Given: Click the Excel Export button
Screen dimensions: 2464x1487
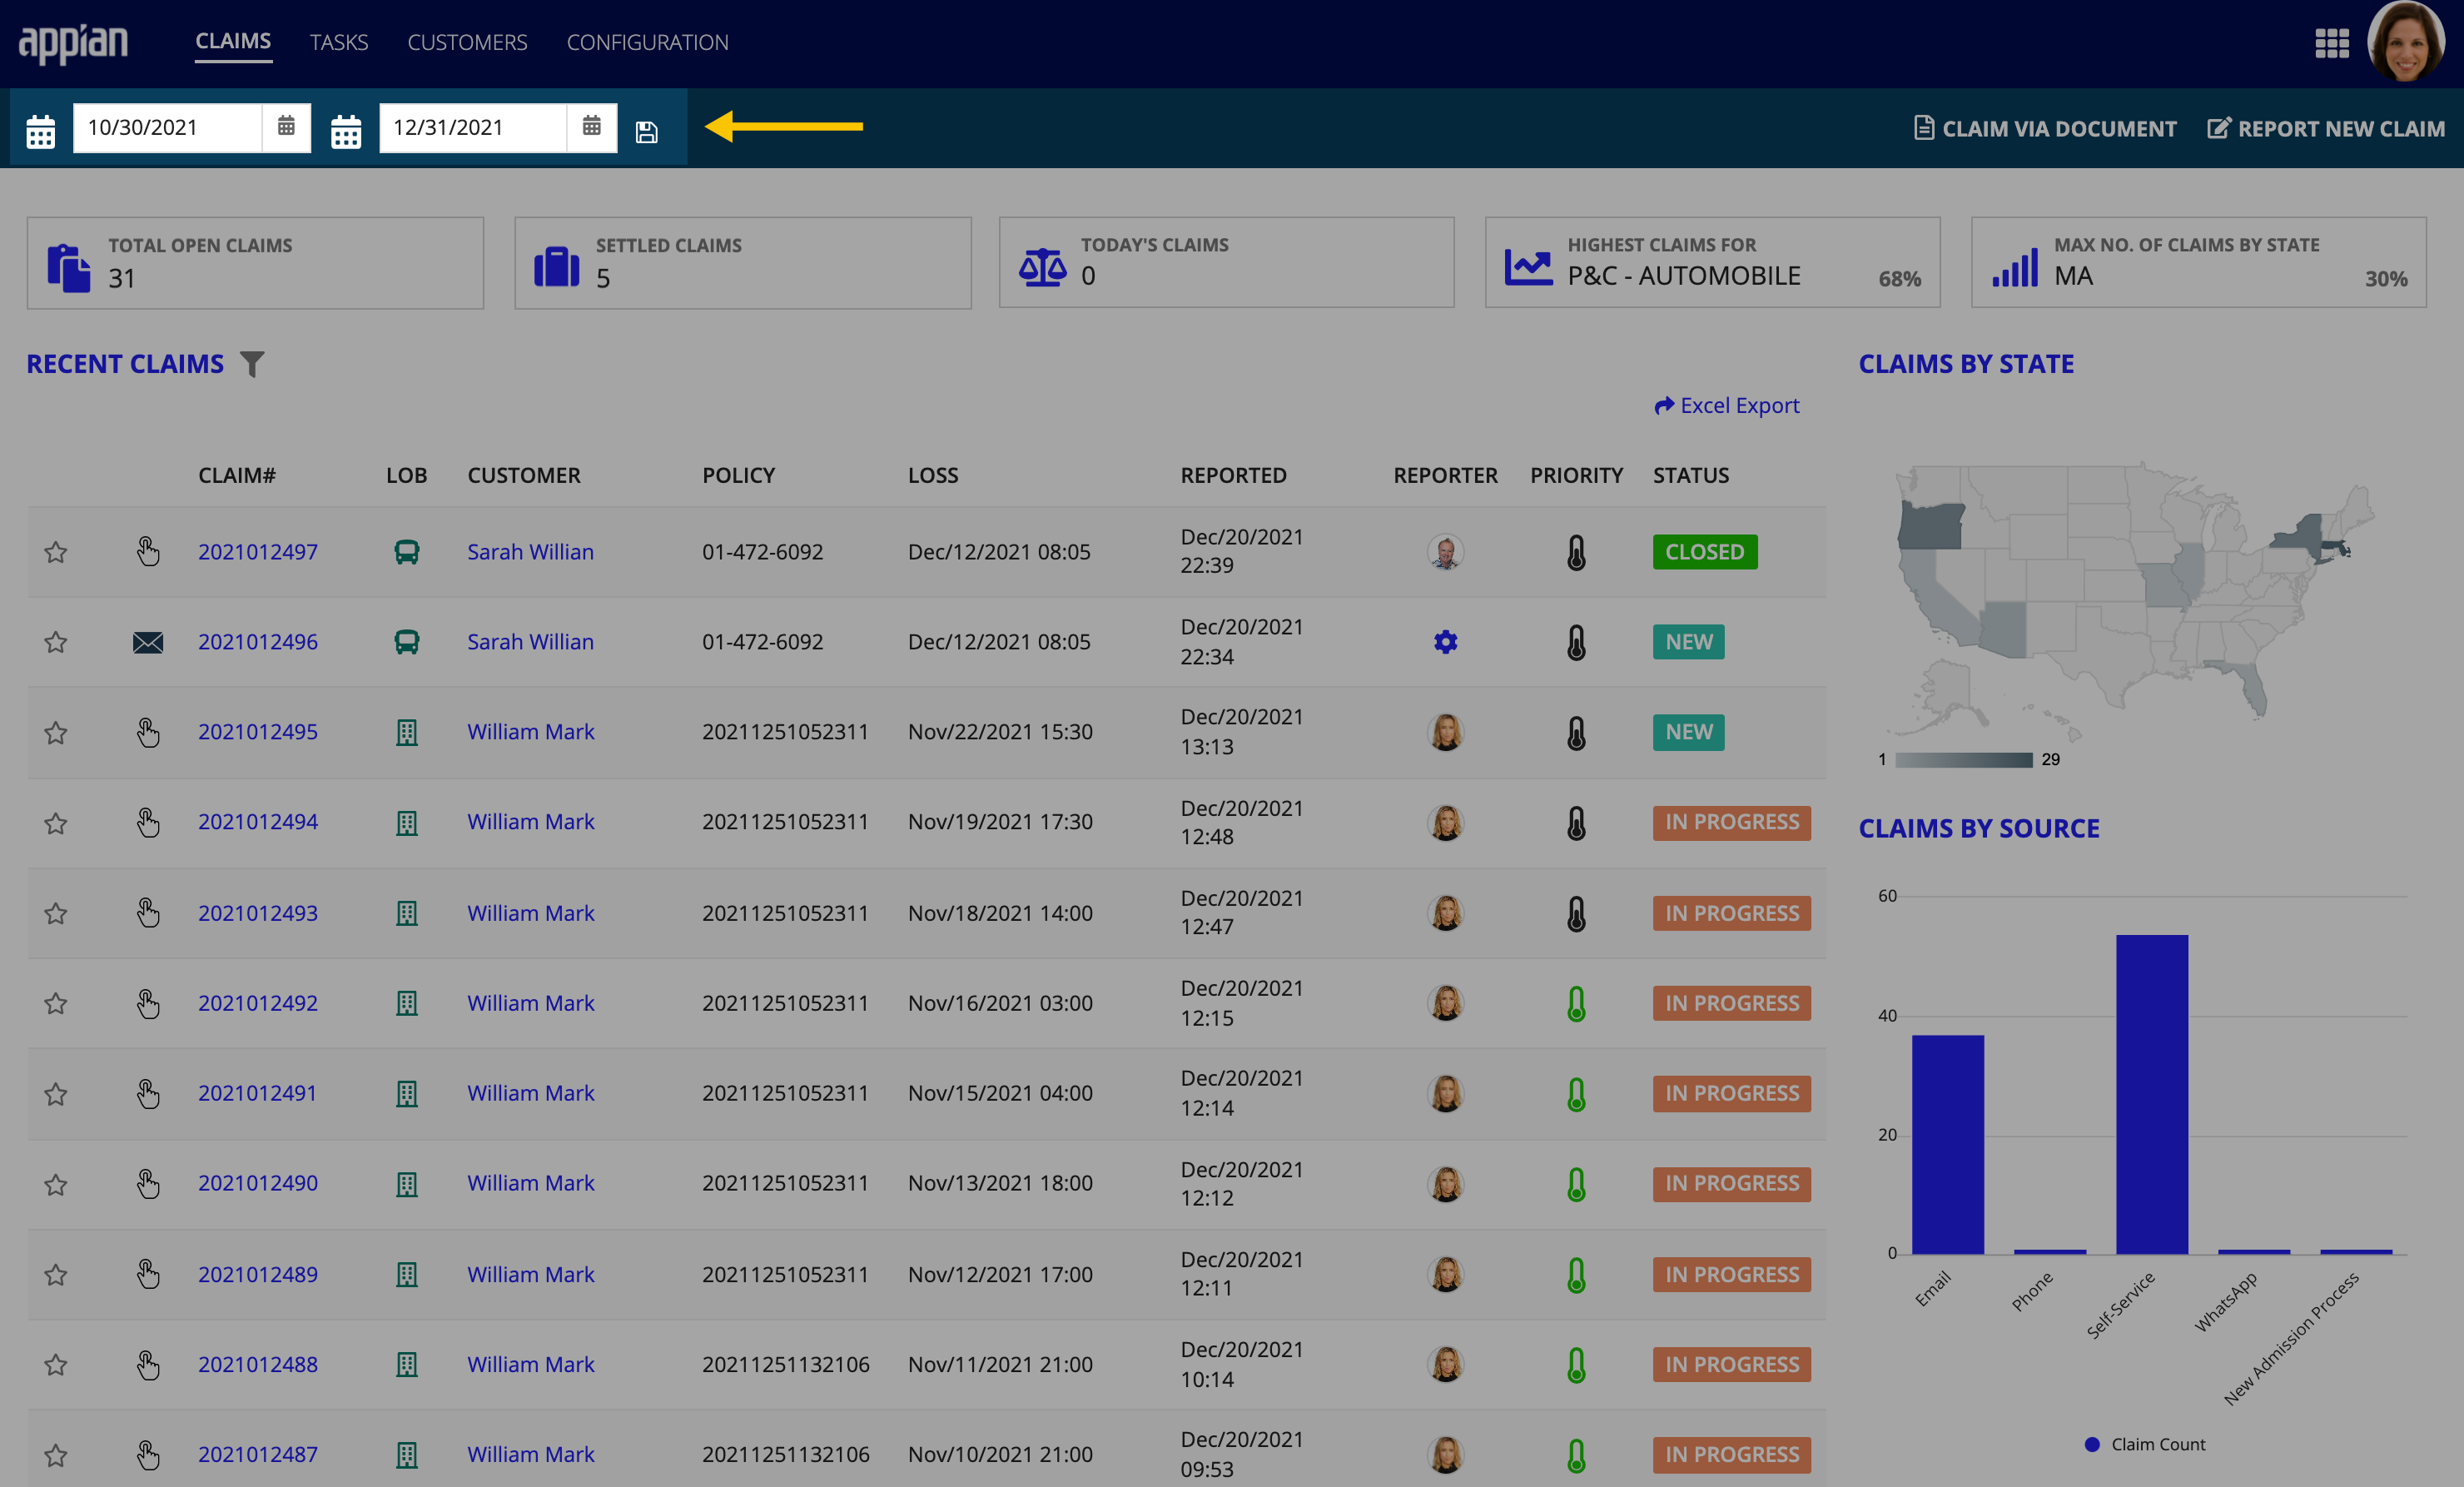Looking at the screenshot, I should [x=1725, y=406].
